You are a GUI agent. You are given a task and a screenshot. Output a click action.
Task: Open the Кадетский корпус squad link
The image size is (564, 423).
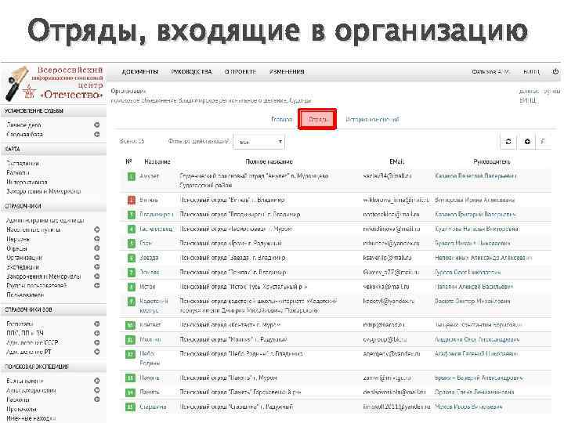[154, 305]
